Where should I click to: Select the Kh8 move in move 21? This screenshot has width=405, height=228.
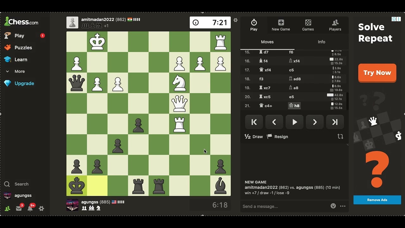pos(294,106)
